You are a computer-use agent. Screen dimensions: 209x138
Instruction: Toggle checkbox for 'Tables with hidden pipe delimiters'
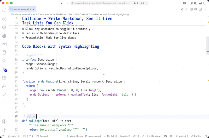click(23, 33)
